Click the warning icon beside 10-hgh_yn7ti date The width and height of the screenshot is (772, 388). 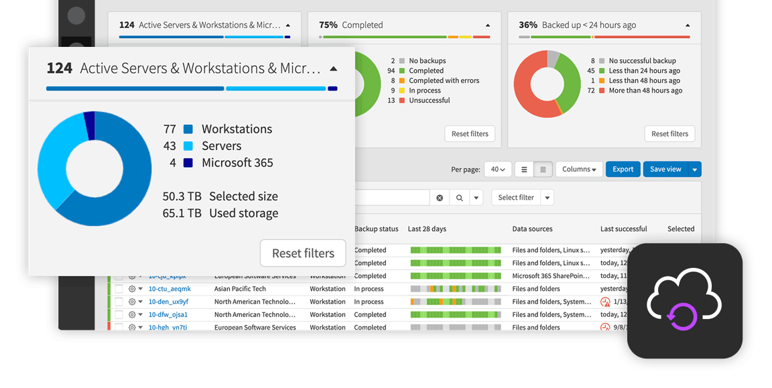tap(605, 327)
